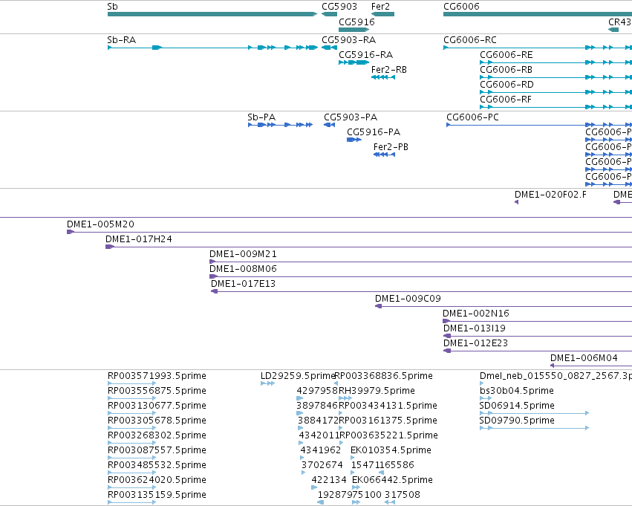The height and width of the screenshot is (506, 632).
Task: Open EST RP003485532.5prime
Action: (x=131, y=473)
